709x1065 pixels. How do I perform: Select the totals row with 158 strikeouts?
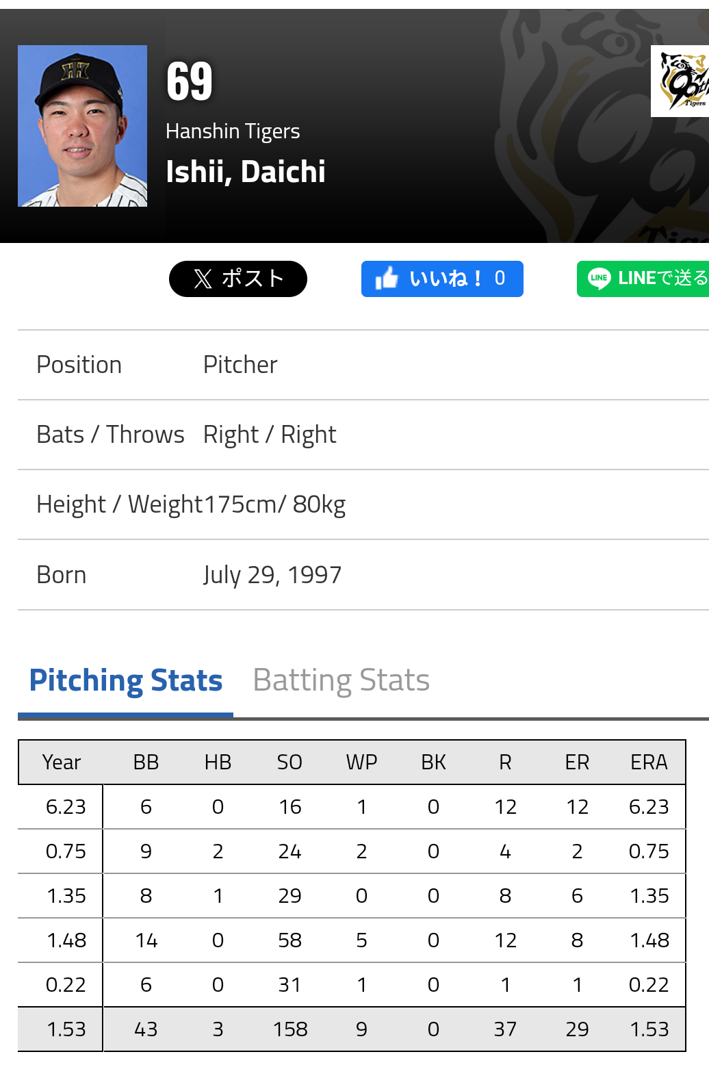[x=352, y=1029]
